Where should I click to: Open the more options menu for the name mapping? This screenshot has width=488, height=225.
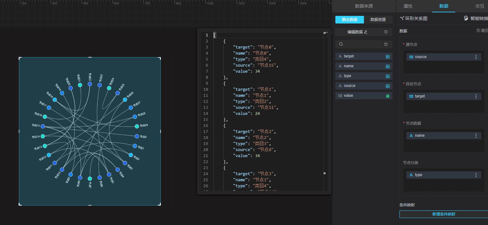476,136
